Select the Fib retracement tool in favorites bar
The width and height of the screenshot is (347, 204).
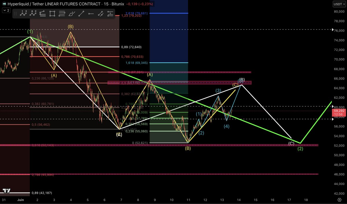pos(43,13)
